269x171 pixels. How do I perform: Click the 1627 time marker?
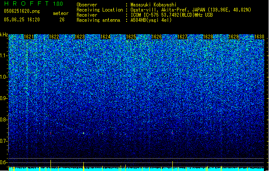click(182, 37)
